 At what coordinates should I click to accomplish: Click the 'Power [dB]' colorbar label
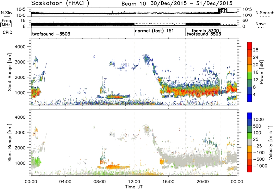[261, 72]
